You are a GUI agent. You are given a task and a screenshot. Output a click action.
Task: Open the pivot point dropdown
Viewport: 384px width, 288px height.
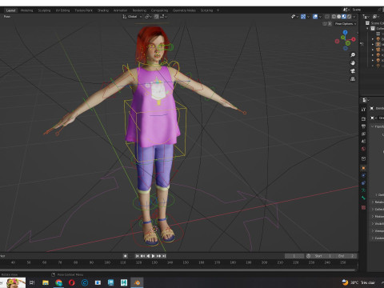click(148, 17)
